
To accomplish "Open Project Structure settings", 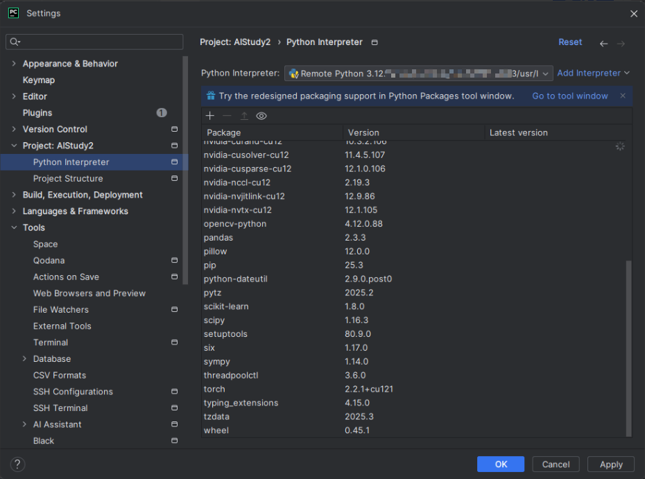I will [68, 178].
